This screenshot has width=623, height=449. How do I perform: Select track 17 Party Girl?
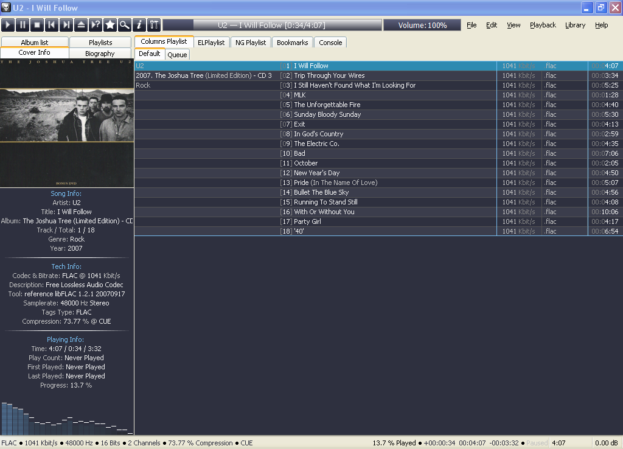tap(378, 221)
